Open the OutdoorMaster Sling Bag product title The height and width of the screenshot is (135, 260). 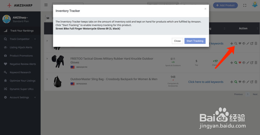click(114, 79)
